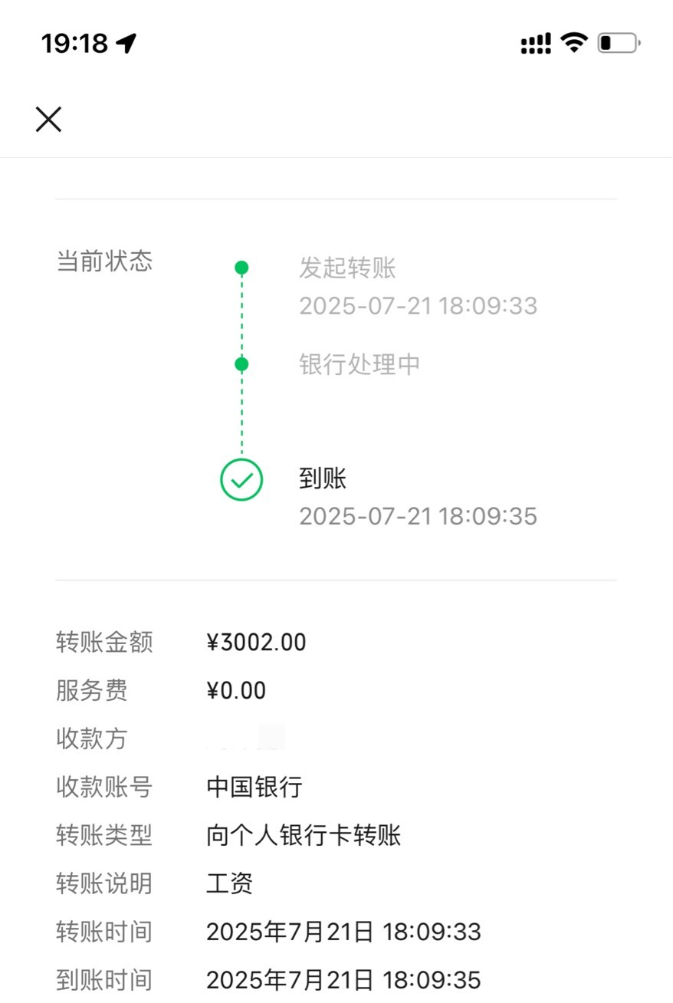This screenshot has width=673, height=1003.
Task: Select the 到账 status step
Action: (323, 479)
